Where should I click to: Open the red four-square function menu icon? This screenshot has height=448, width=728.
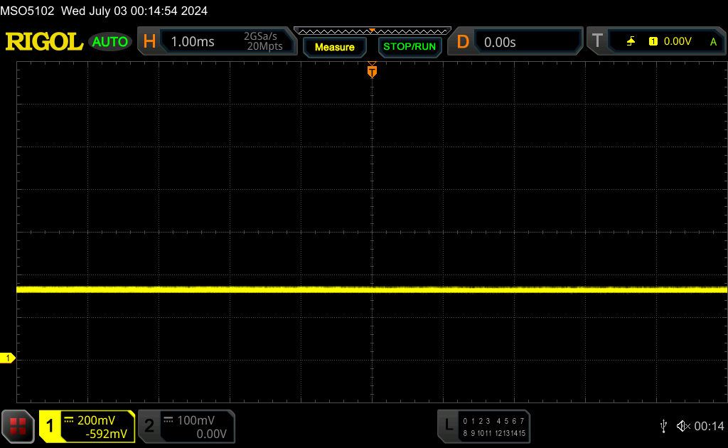pyautogui.click(x=18, y=426)
